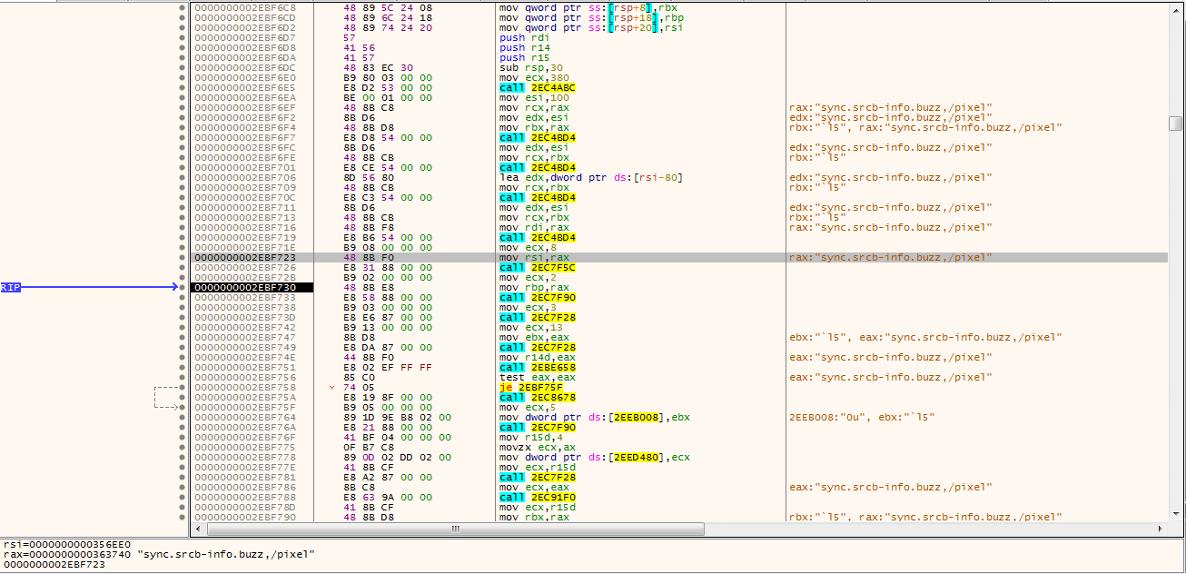Select address 0000000002EBF742

(244, 327)
